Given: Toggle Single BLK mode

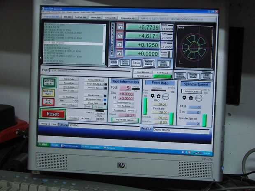Looking at the screenshot, I should click(x=94, y=84).
